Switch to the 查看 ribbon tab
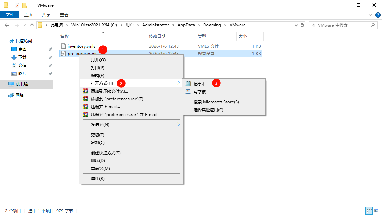Image resolution: width=382 pixels, height=215 pixels. (64, 15)
